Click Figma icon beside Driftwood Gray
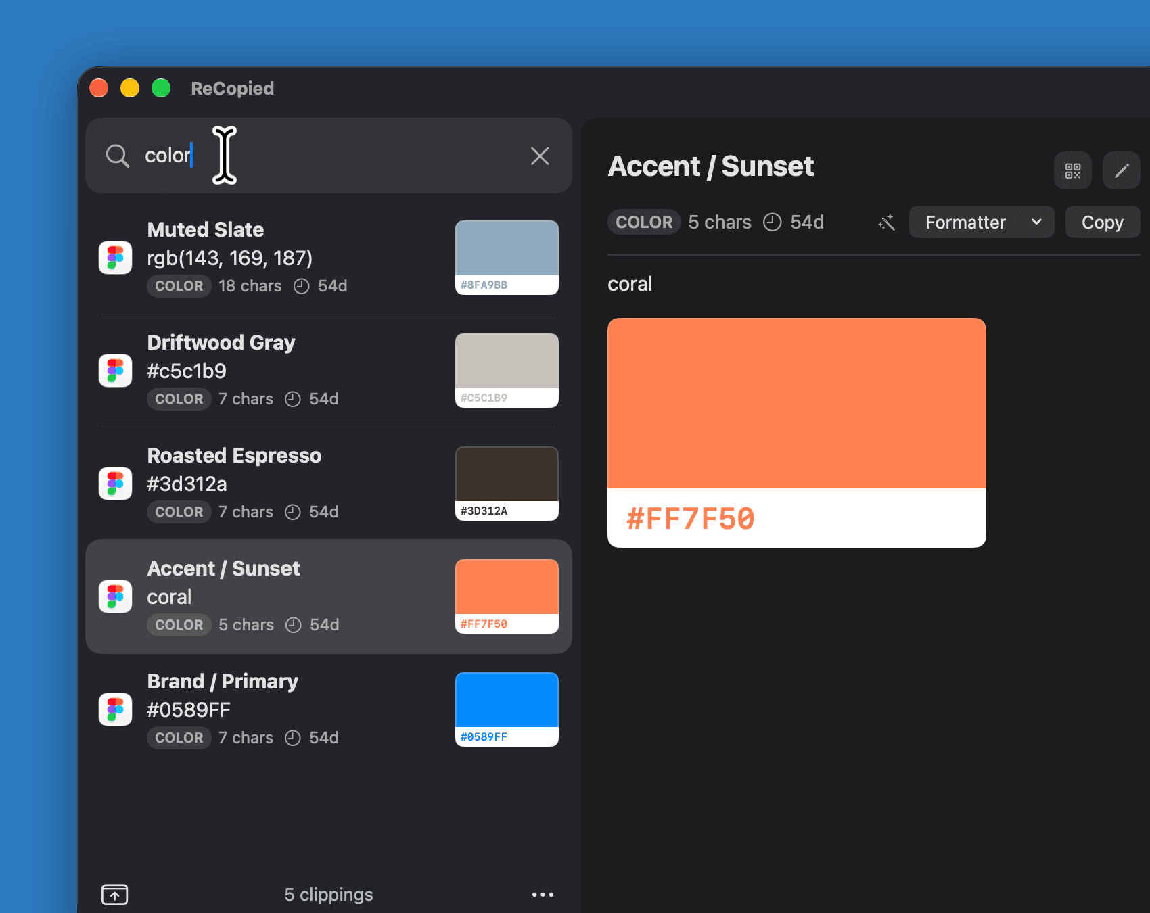The width and height of the screenshot is (1150, 913). pyautogui.click(x=115, y=371)
